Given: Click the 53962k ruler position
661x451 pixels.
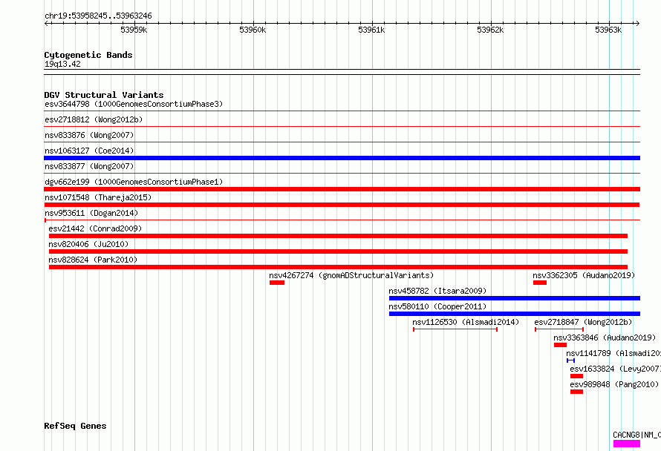Looking at the screenshot, I should [x=490, y=30].
